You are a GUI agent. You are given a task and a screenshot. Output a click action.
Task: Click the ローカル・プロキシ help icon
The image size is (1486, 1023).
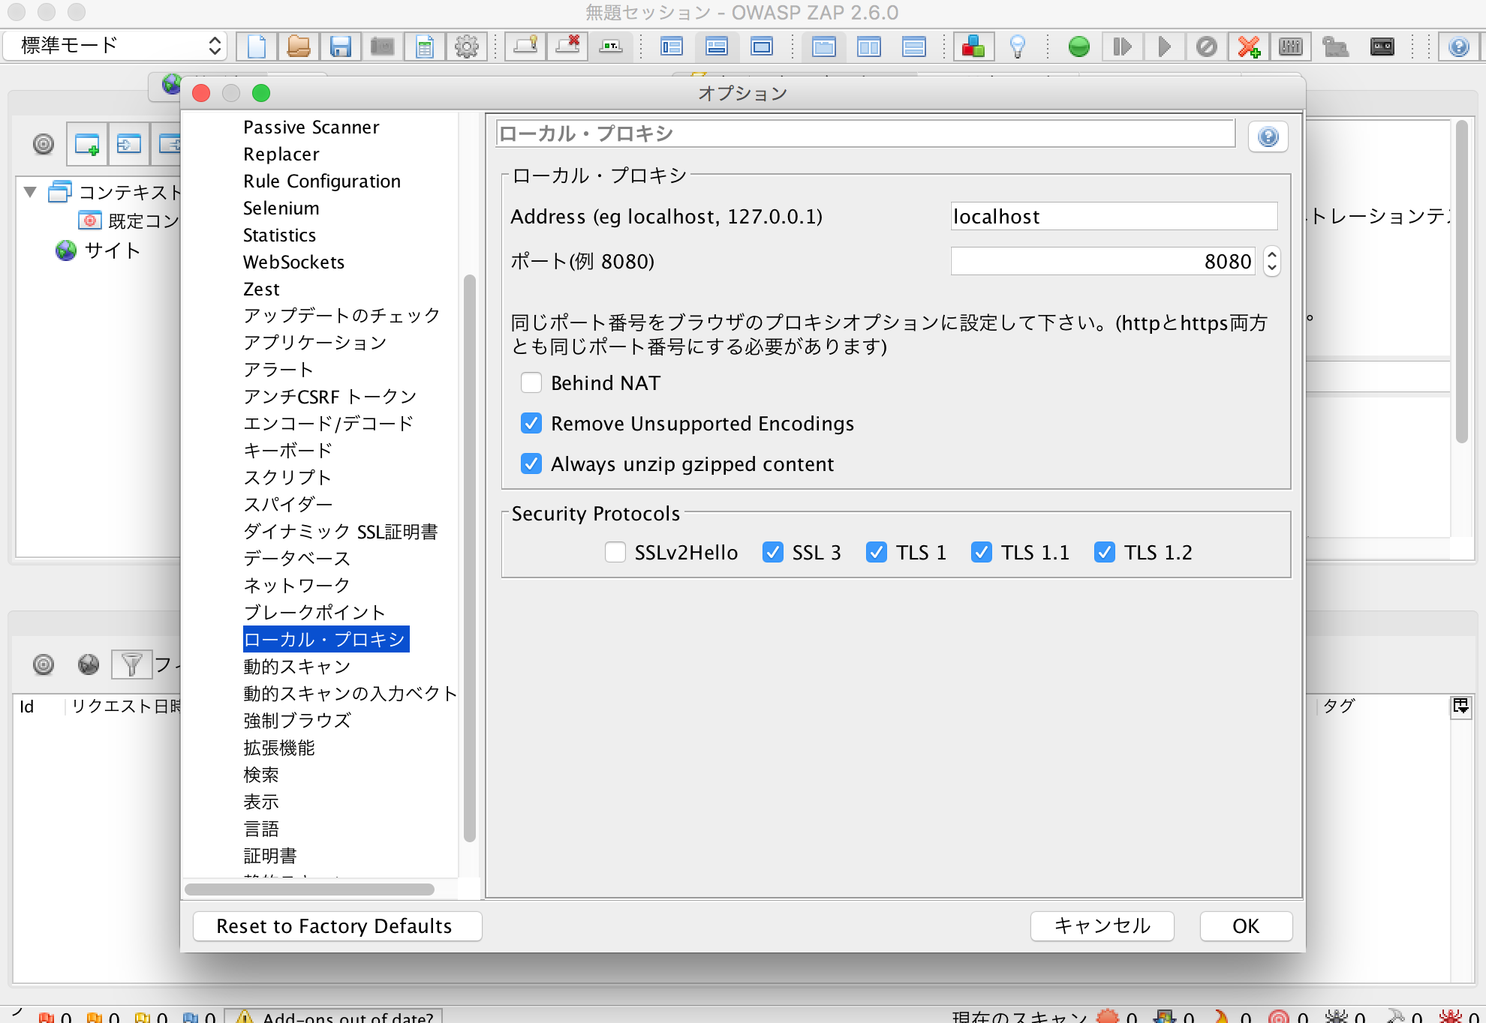pyautogui.click(x=1268, y=136)
